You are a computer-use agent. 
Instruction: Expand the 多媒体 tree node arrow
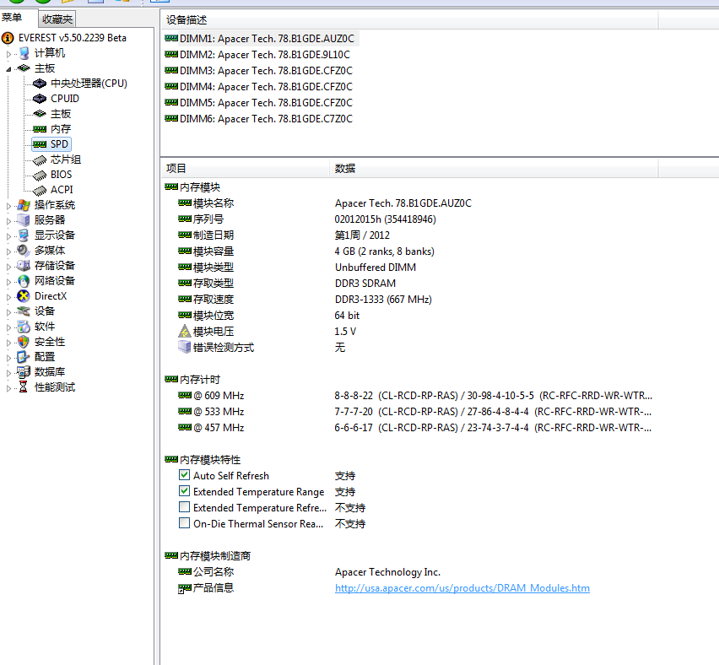8,251
